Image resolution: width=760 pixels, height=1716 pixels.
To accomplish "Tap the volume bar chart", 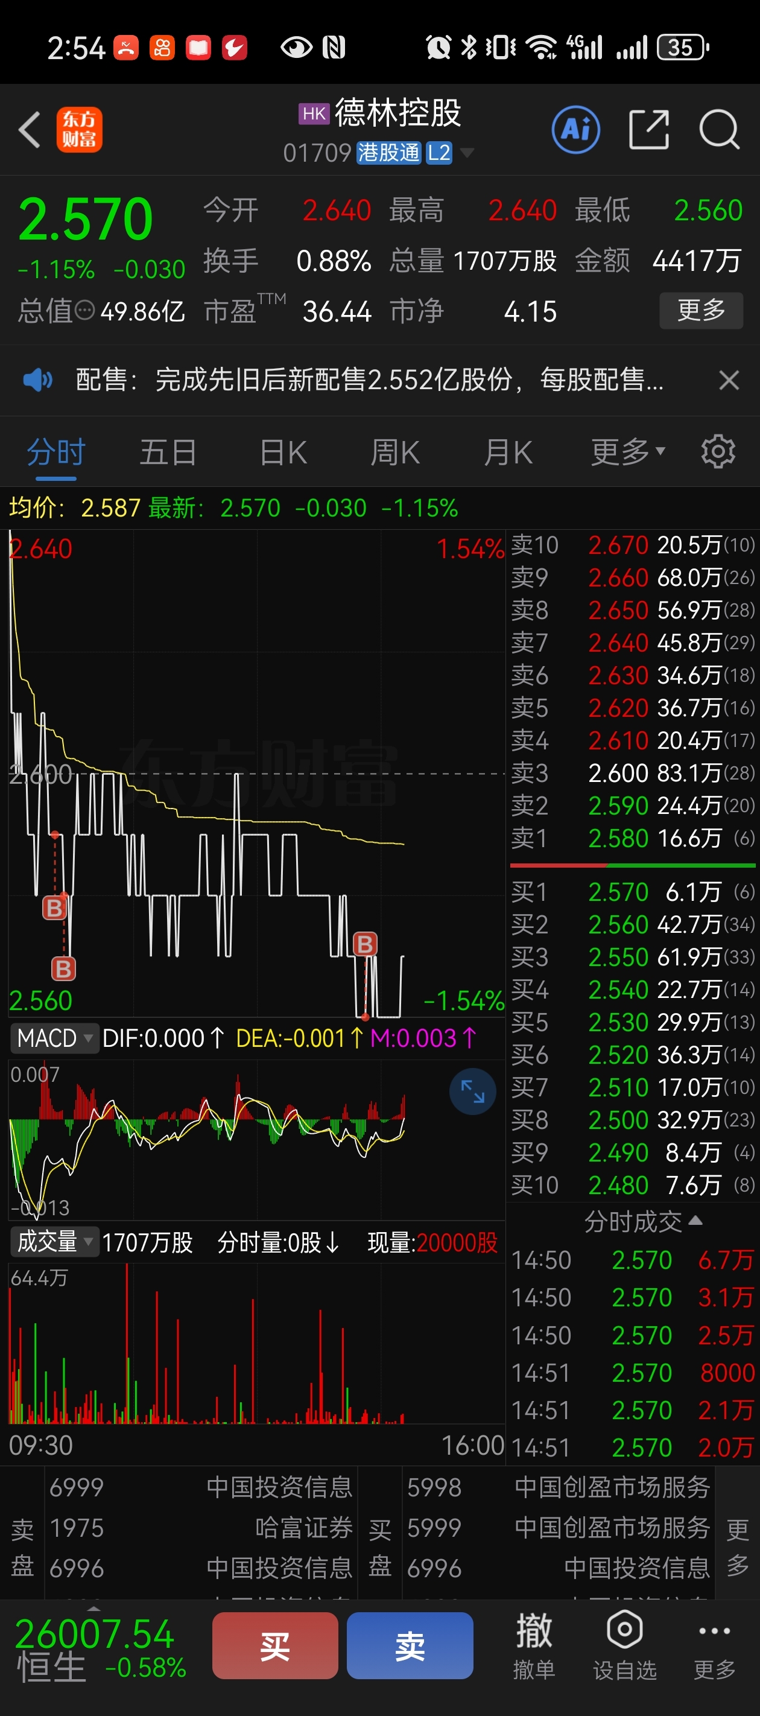I will point(256,1344).
